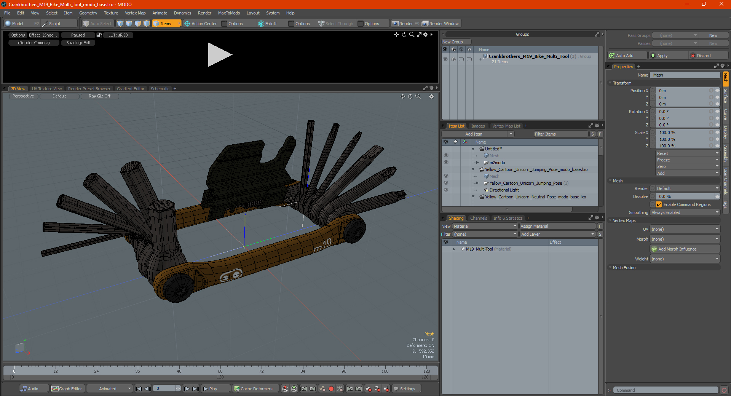The width and height of the screenshot is (731, 396).
Task: Click Assign Material button
Action: point(557,226)
